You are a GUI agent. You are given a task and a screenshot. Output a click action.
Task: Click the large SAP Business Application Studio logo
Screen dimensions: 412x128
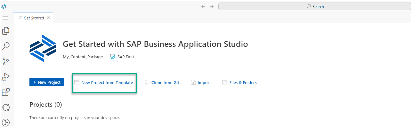point(43,48)
